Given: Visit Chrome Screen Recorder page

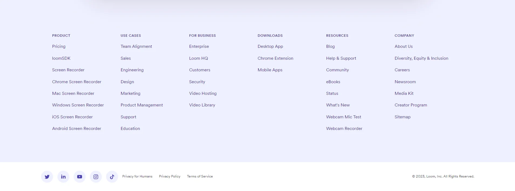Looking at the screenshot, I should [77, 82].
